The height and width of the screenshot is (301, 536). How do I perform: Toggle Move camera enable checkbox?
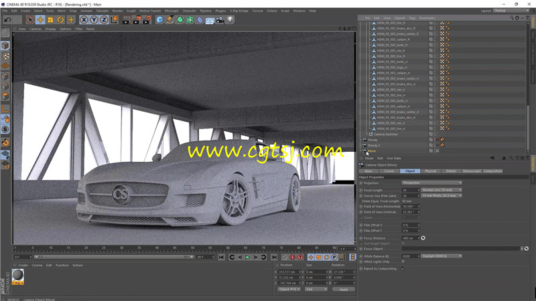(x=431, y=151)
